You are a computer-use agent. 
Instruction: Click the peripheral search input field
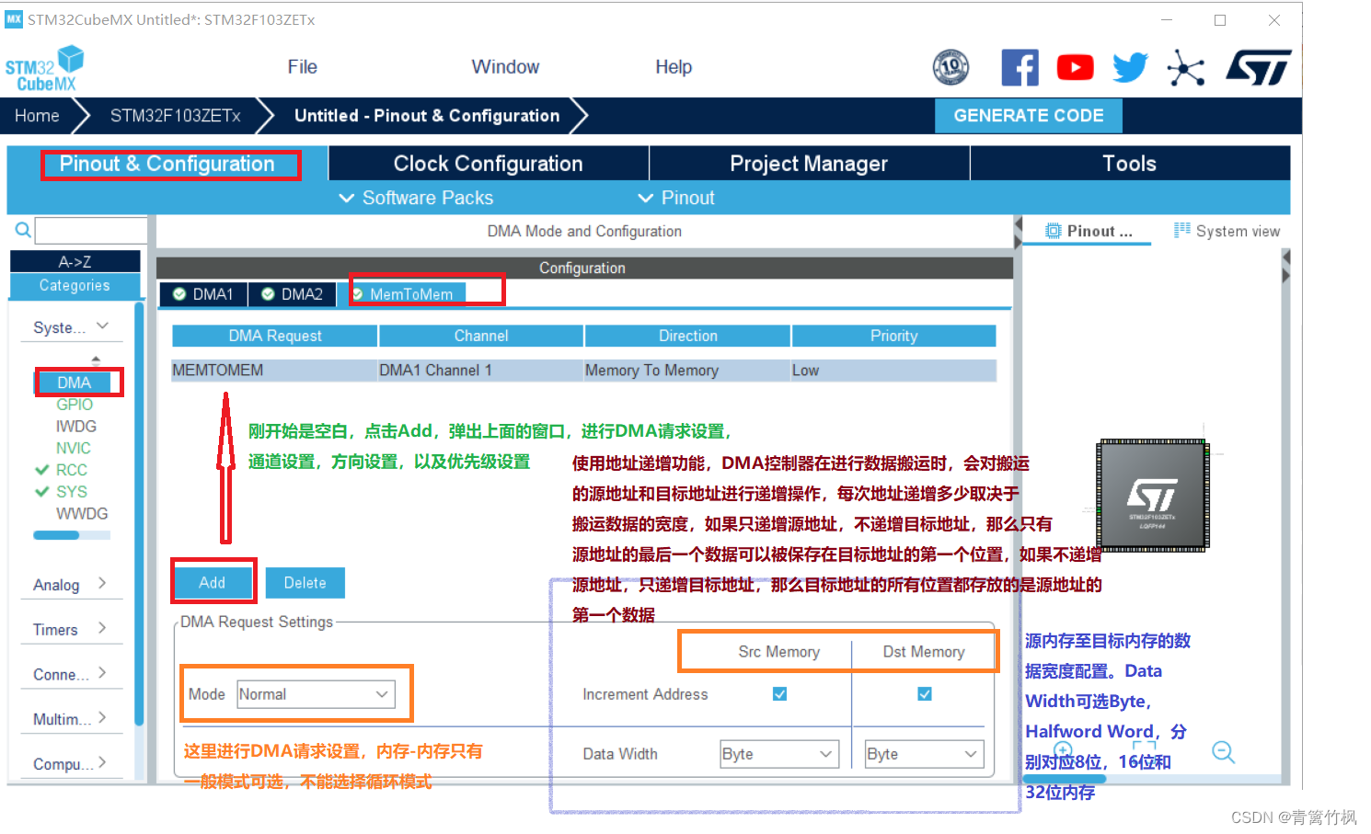coord(91,231)
